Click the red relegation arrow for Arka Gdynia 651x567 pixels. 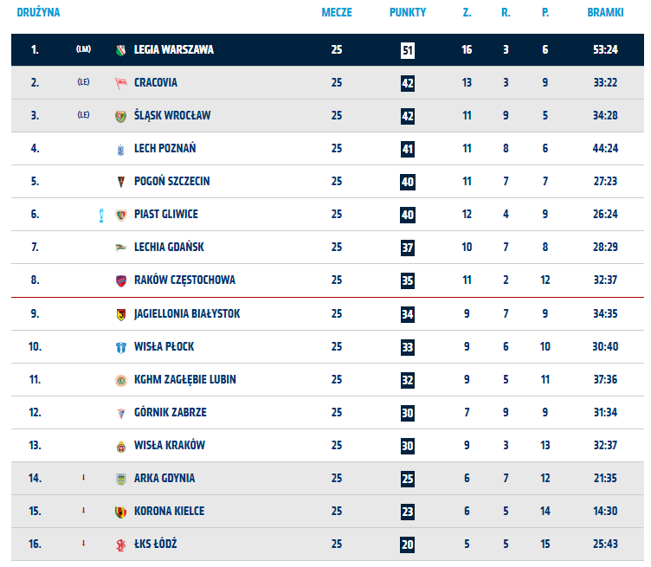coord(83,478)
